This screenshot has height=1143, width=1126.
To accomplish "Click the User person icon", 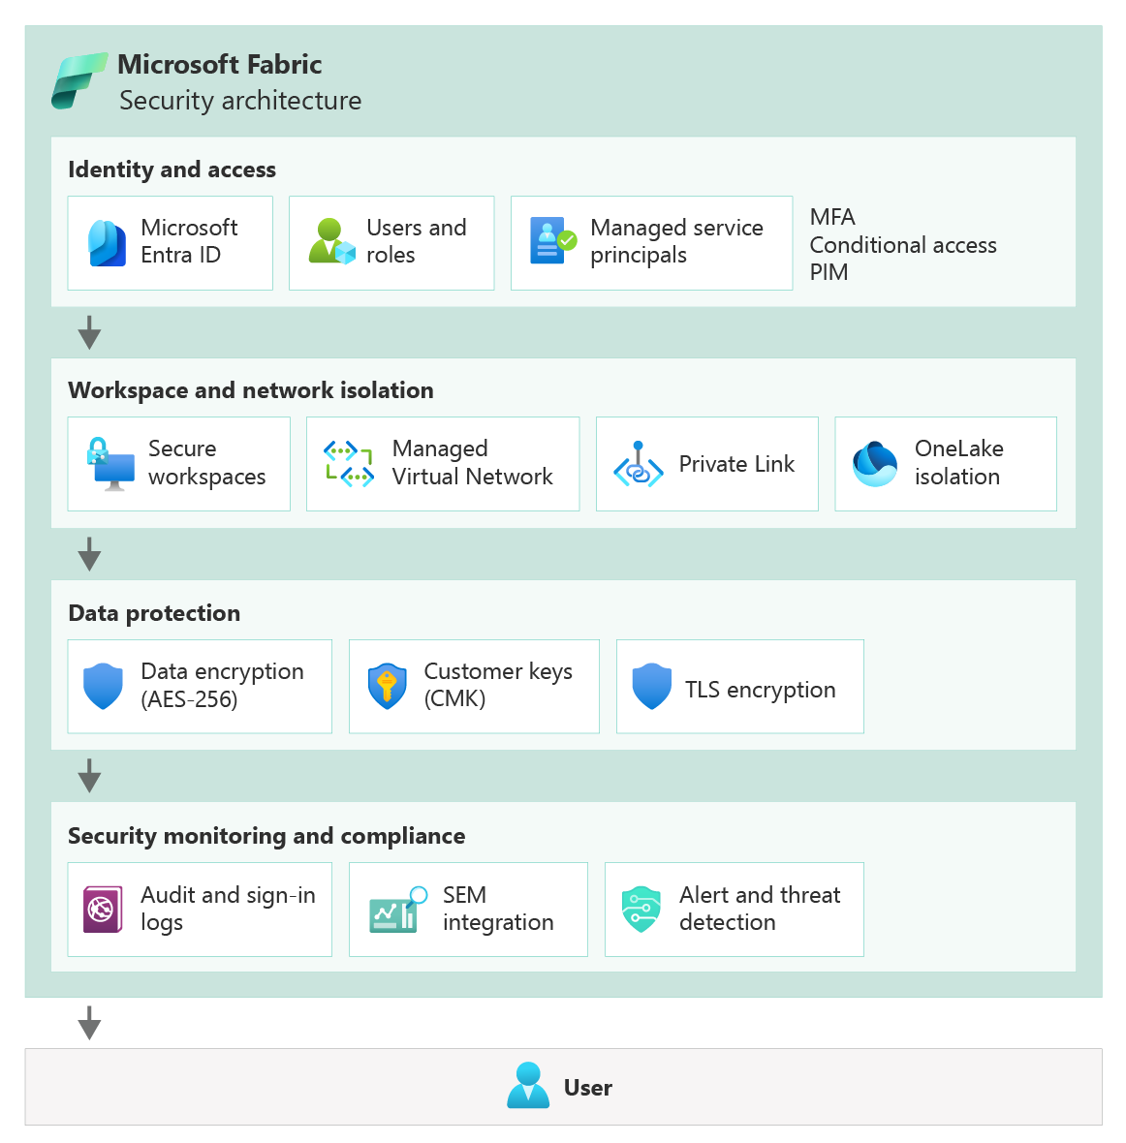I will [528, 1086].
